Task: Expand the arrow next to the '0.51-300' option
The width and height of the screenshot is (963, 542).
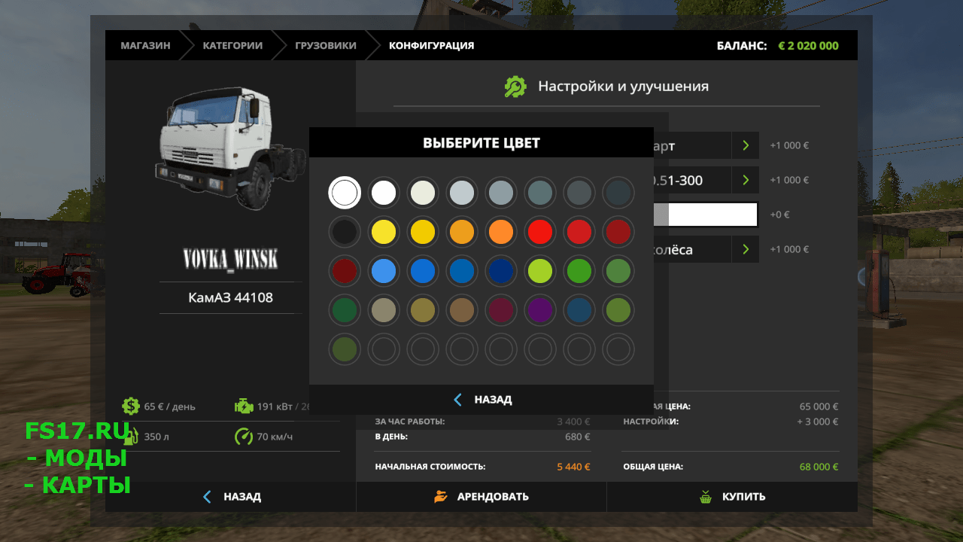Action: click(x=745, y=180)
